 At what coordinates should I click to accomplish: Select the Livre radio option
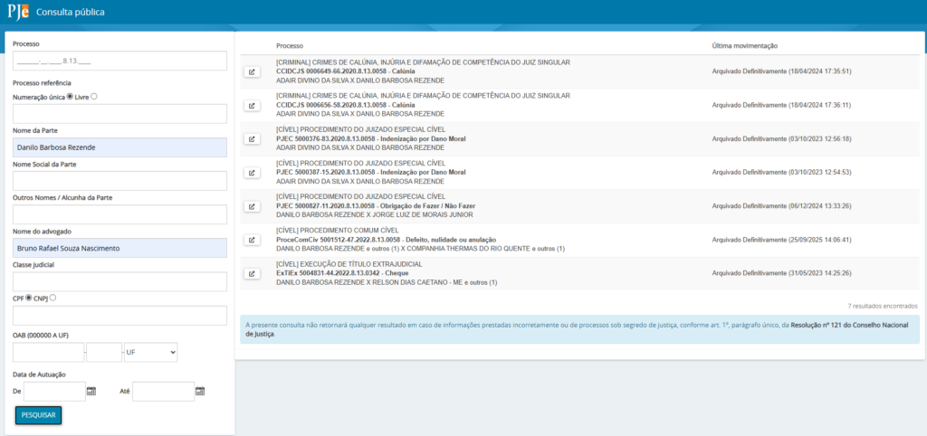coord(93,96)
